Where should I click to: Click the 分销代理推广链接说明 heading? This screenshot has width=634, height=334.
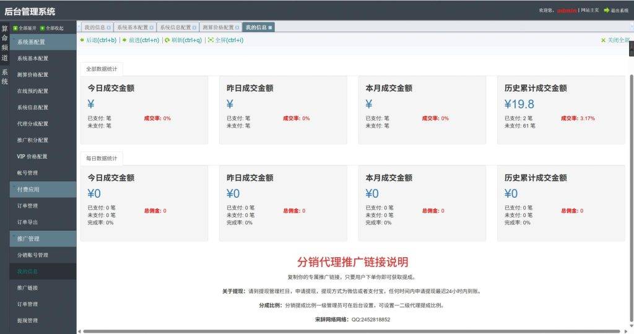coord(352,262)
